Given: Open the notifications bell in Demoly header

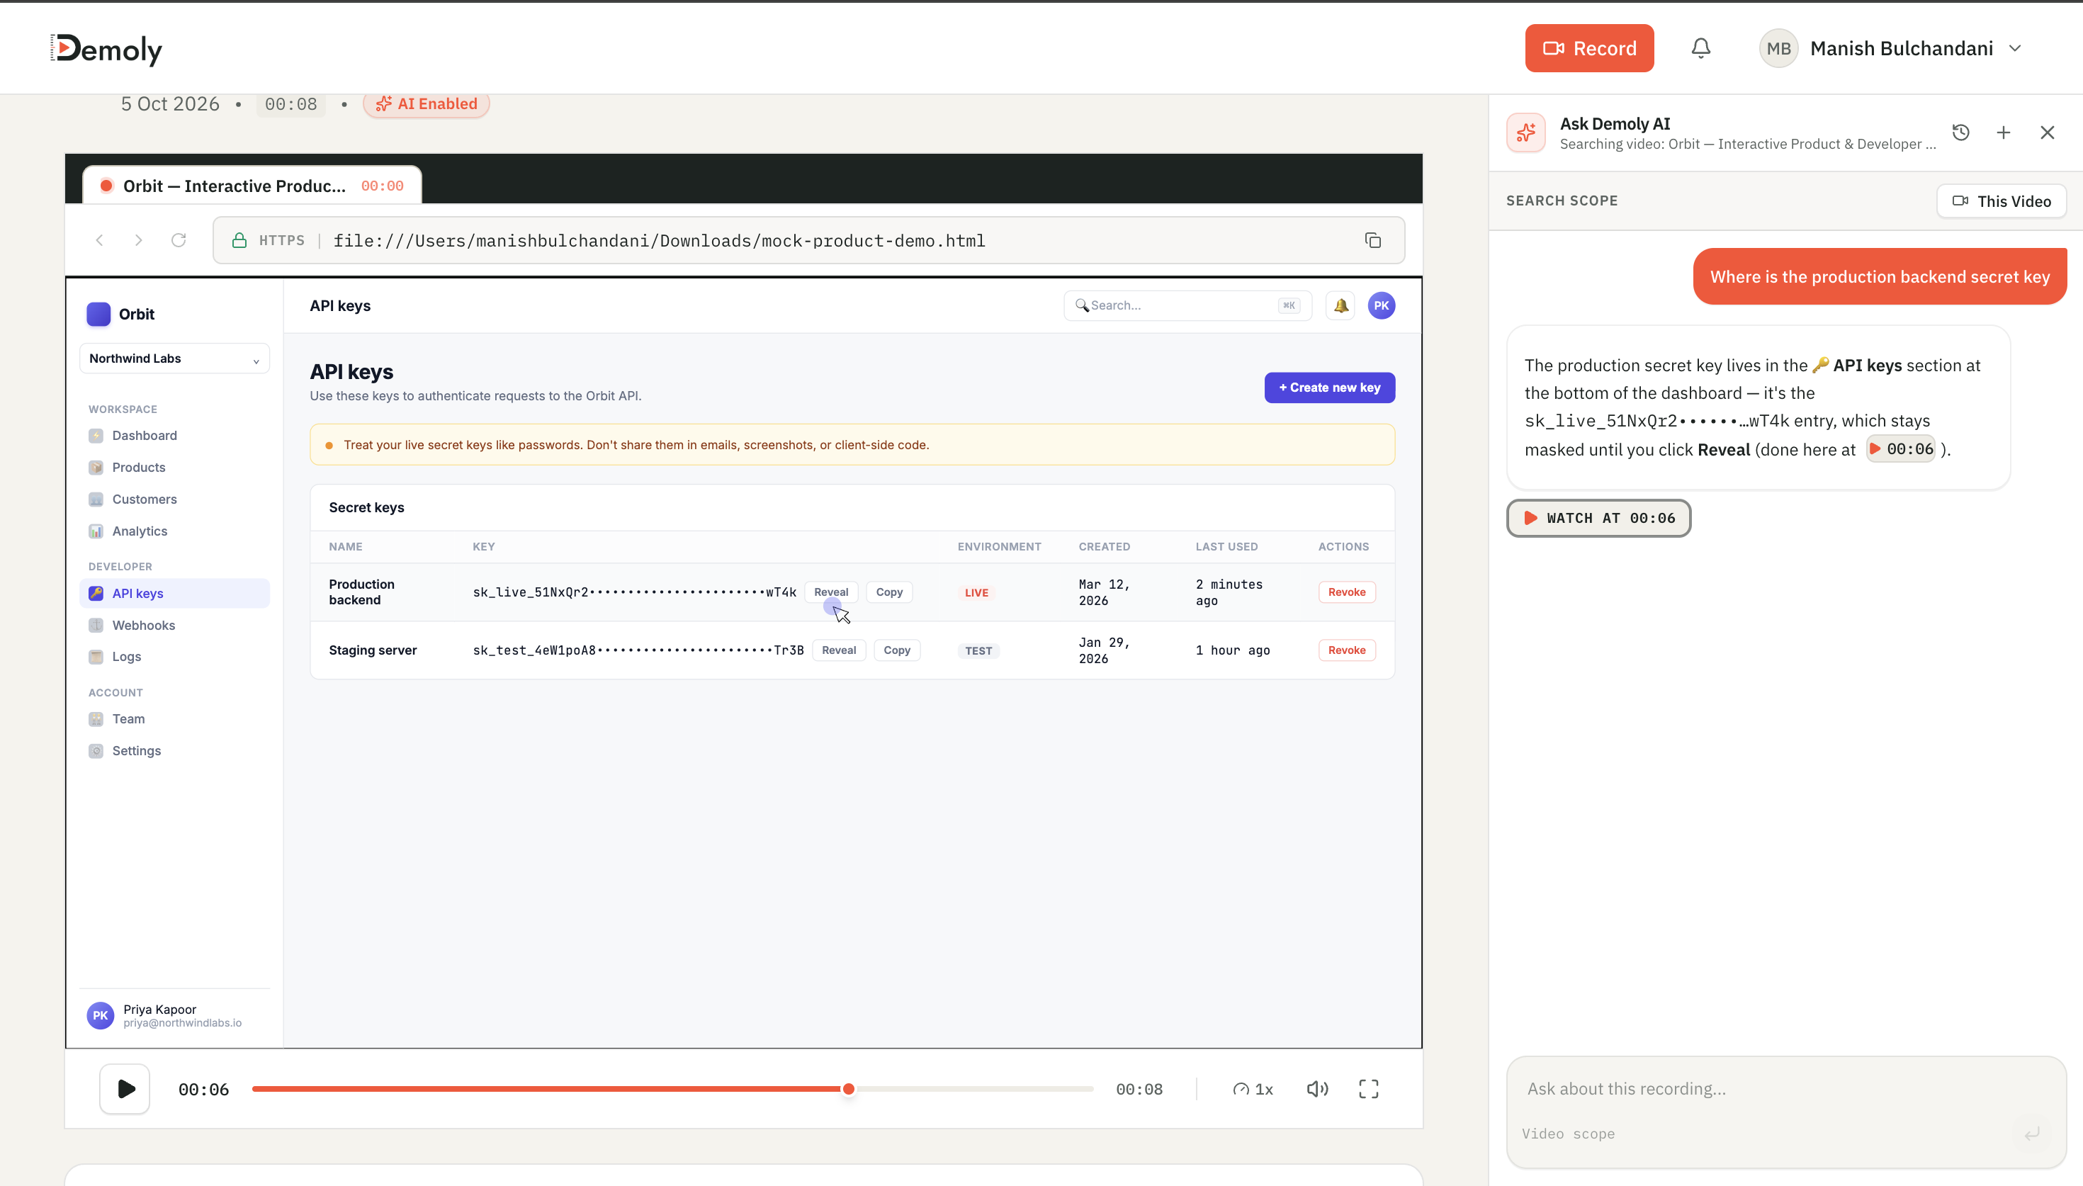Looking at the screenshot, I should (x=1700, y=48).
